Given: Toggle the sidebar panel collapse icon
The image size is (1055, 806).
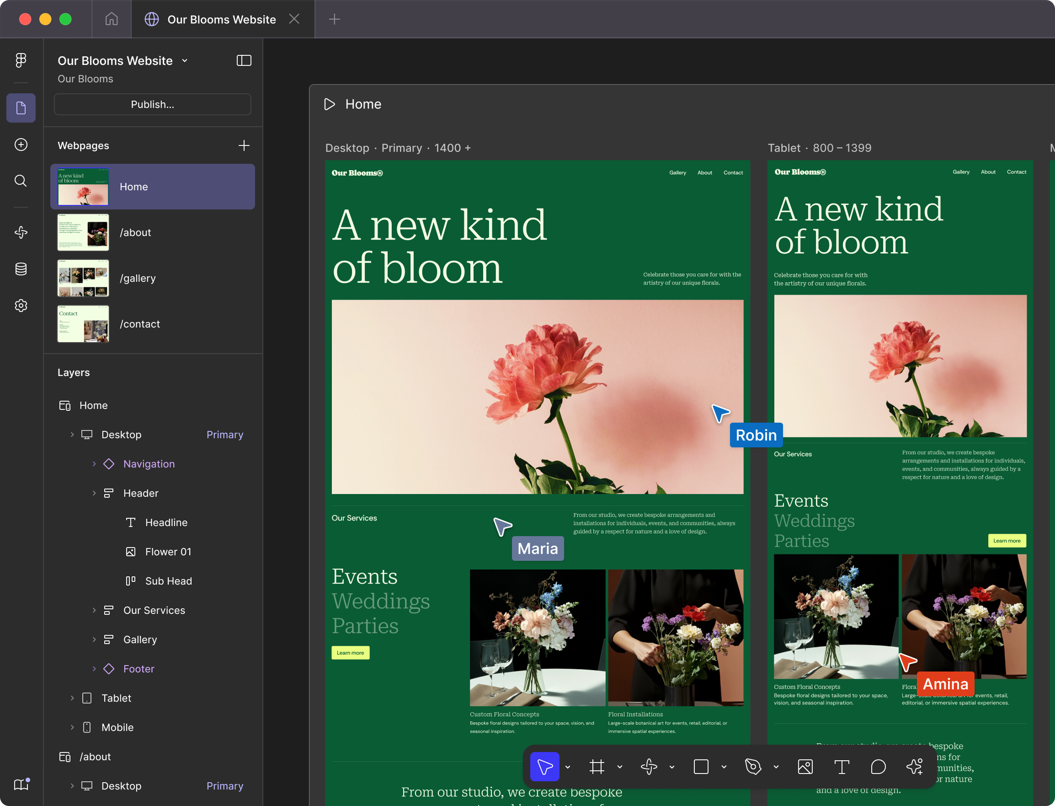Looking at the screenshot, I should [x=244, y=60].
